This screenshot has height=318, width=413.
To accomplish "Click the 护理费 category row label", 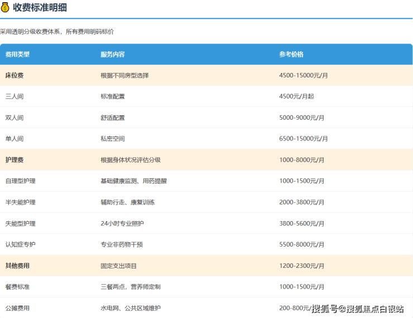I will pos(15,160).
